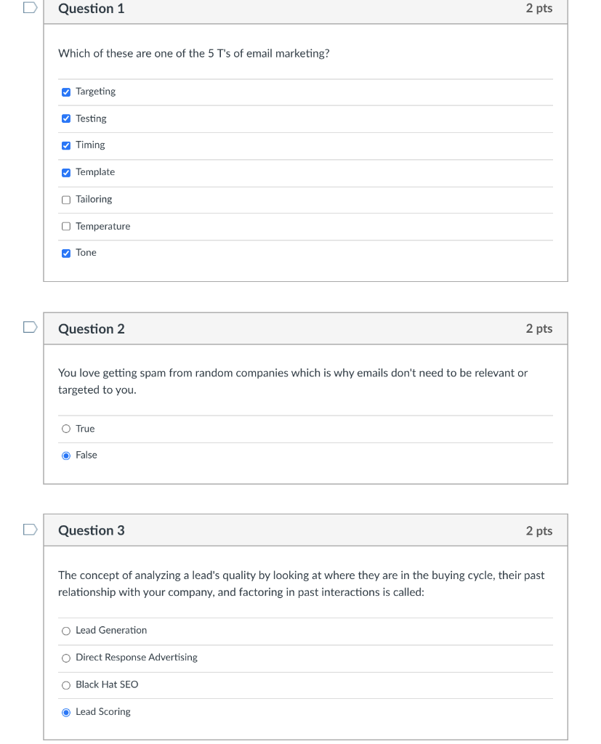The height and width of the screenshot is (744, 601).
Task: Click the Question 2 heading
Action: pos(91,329)
